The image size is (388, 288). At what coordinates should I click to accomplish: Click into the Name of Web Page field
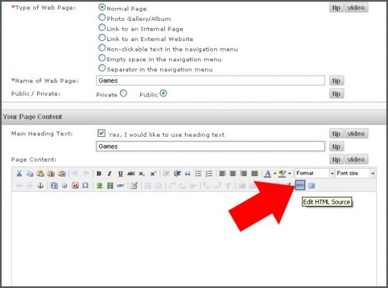210,81
